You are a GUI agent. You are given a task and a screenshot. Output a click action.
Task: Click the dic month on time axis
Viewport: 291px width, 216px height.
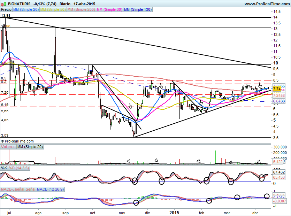147,213
